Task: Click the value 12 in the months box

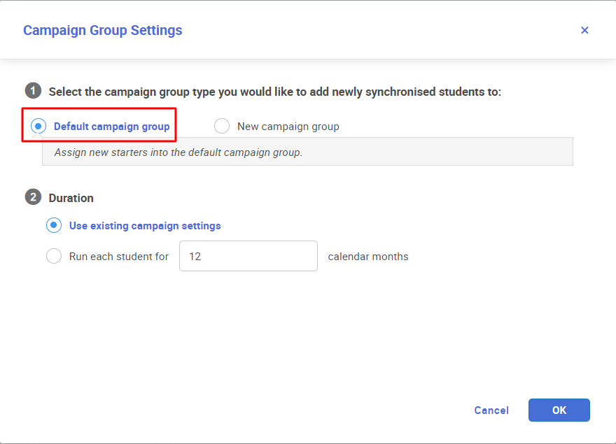Action: point(195,257)
